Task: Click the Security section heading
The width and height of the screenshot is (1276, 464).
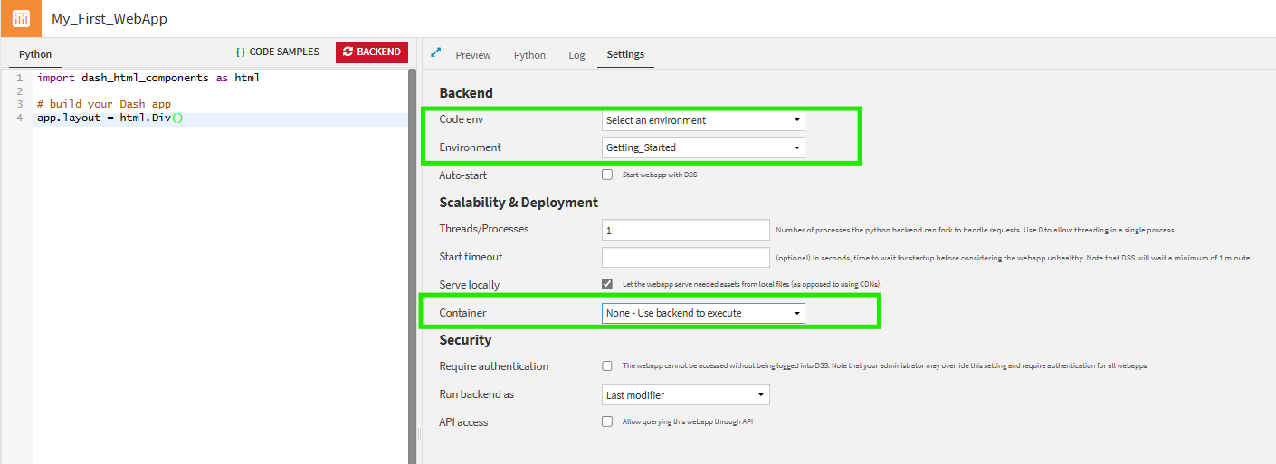Action: click(465, 340)
